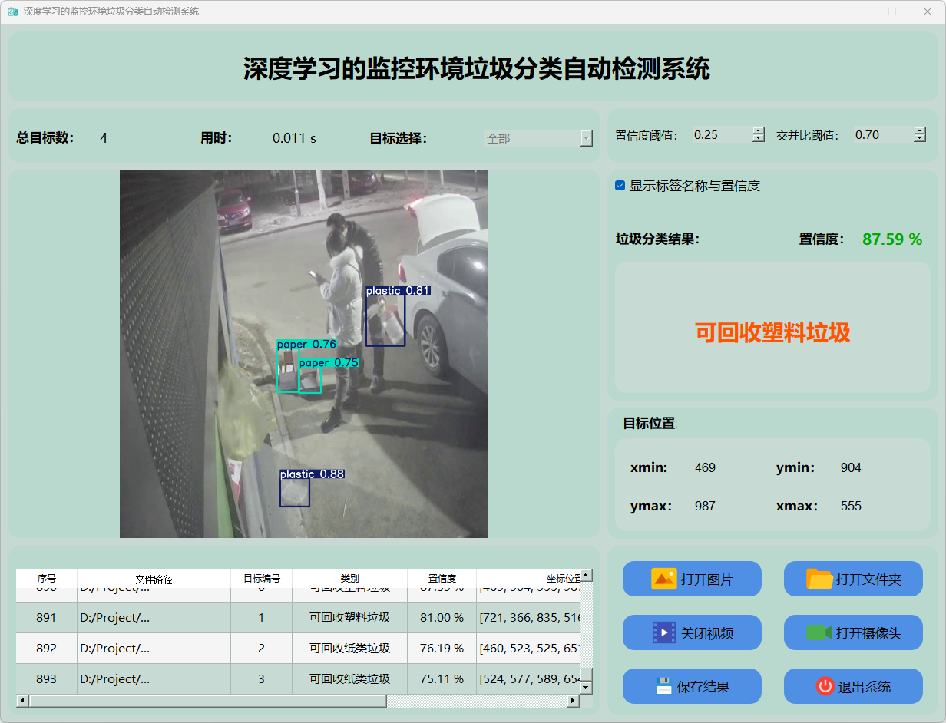Click the table's vertical scrollbar down arrow

[586, 688]
